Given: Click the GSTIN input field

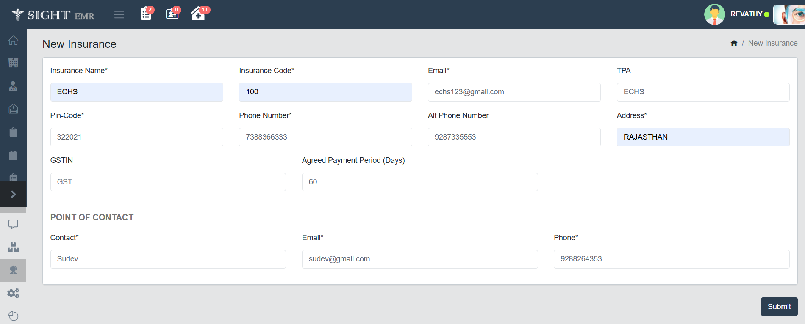Looking at the screenshot, I should click(168, 182).
